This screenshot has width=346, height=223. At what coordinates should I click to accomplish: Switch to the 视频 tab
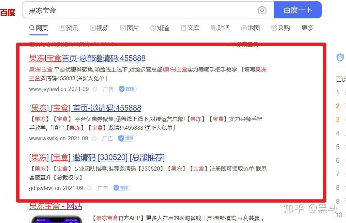(99, 28)
